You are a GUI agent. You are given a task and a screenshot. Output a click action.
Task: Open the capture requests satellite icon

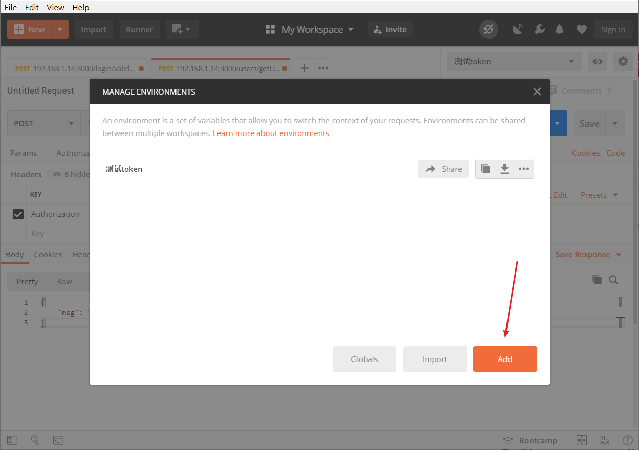pos(518,30)
